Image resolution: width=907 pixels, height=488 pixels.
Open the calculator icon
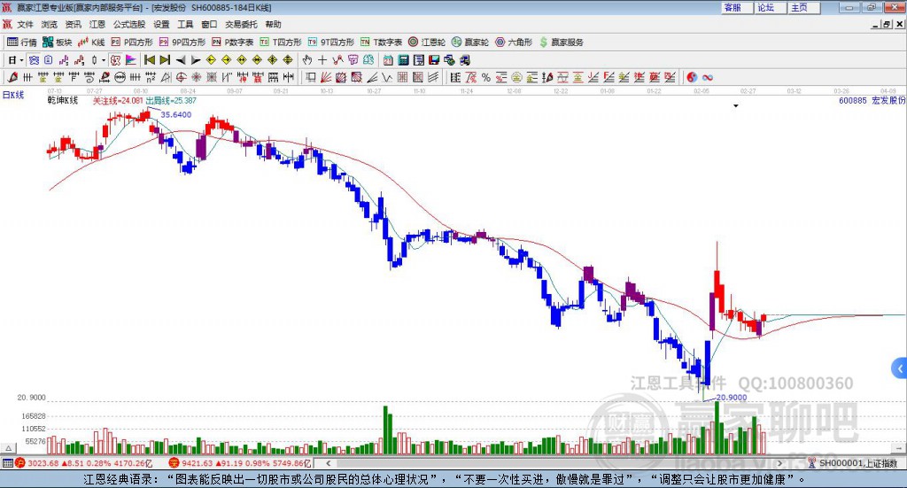click(x=403, y=60)
